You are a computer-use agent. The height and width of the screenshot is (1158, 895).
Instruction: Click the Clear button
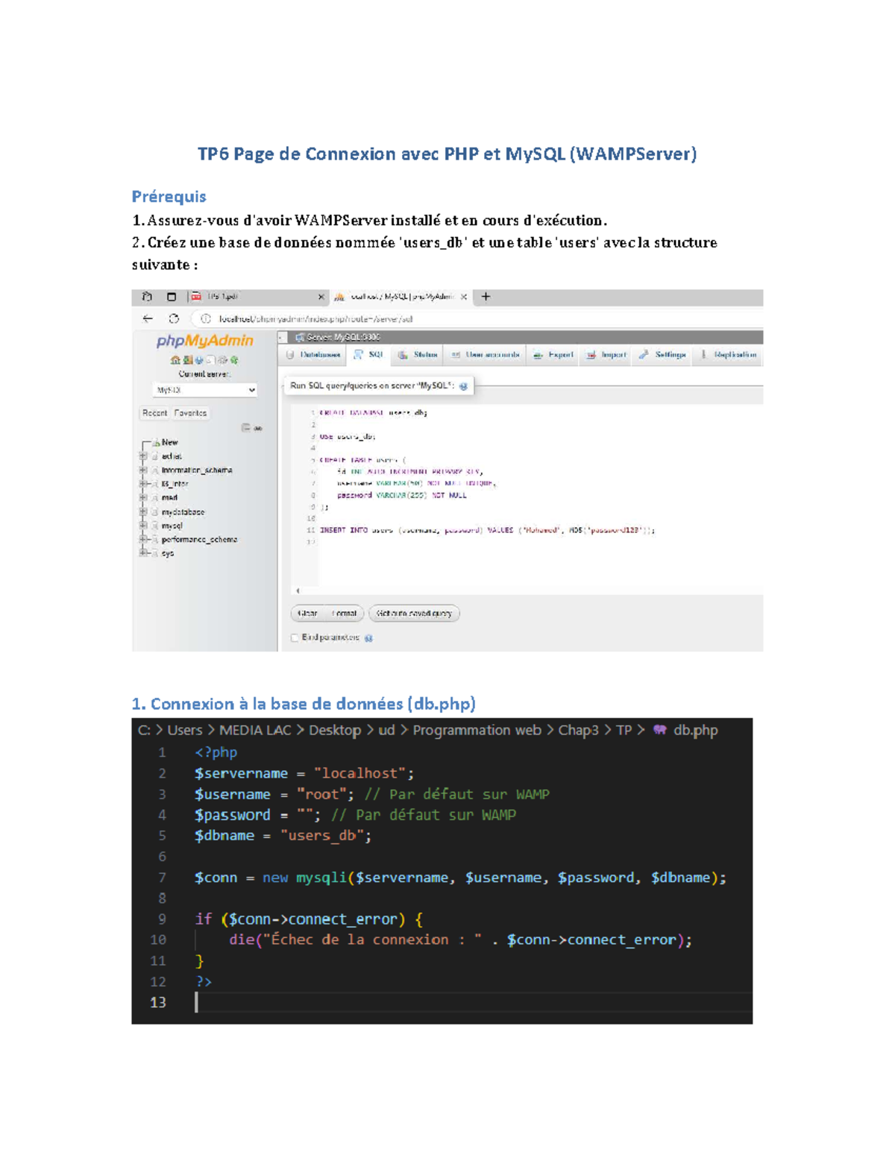click(x=307, y=614)
